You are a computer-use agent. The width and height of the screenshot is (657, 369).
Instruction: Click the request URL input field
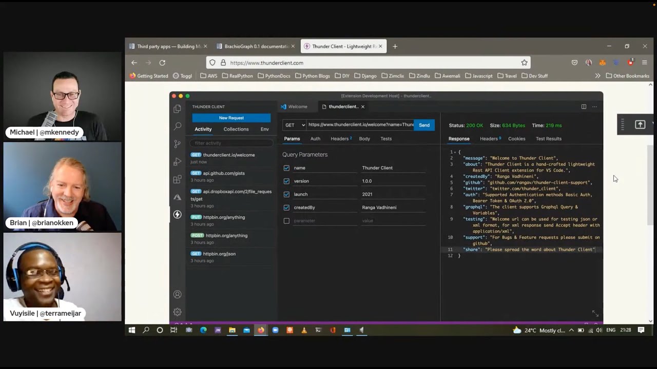coord(360,125)
